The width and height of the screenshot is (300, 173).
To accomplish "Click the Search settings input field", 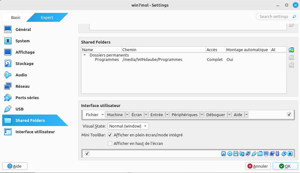I will pos(274,17).
